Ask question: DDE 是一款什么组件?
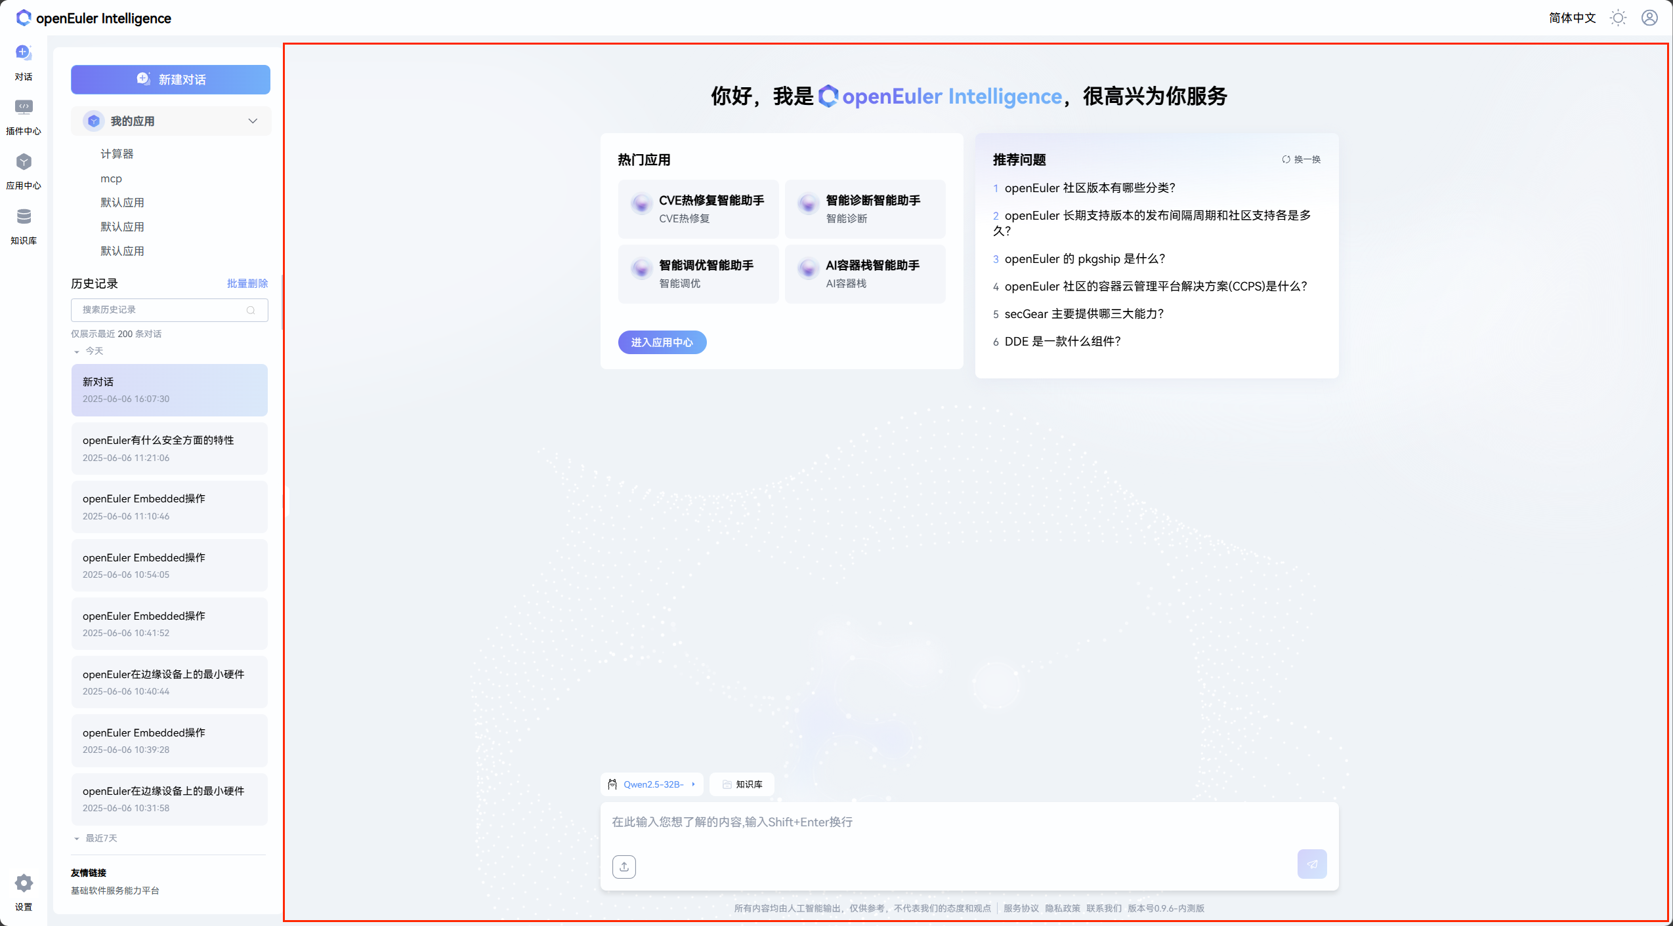The width and height of the screenshot is (1673, 926). [1063, 342]
